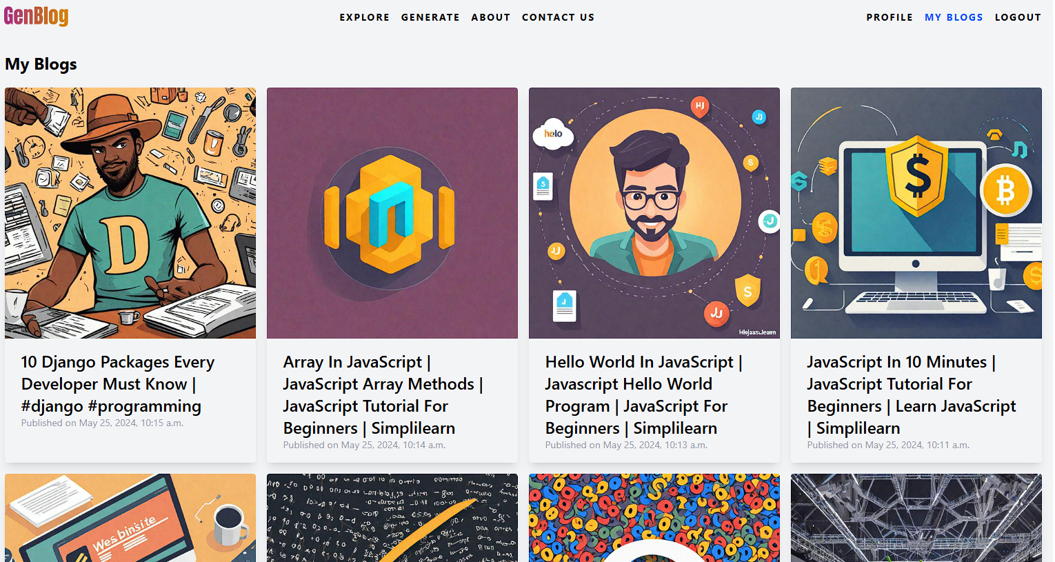The width and height of the screenshot is (1055, 562).
Task: Open the JavaScript In 10 Minutes thumbnail
Action: (x=916, y=213)
